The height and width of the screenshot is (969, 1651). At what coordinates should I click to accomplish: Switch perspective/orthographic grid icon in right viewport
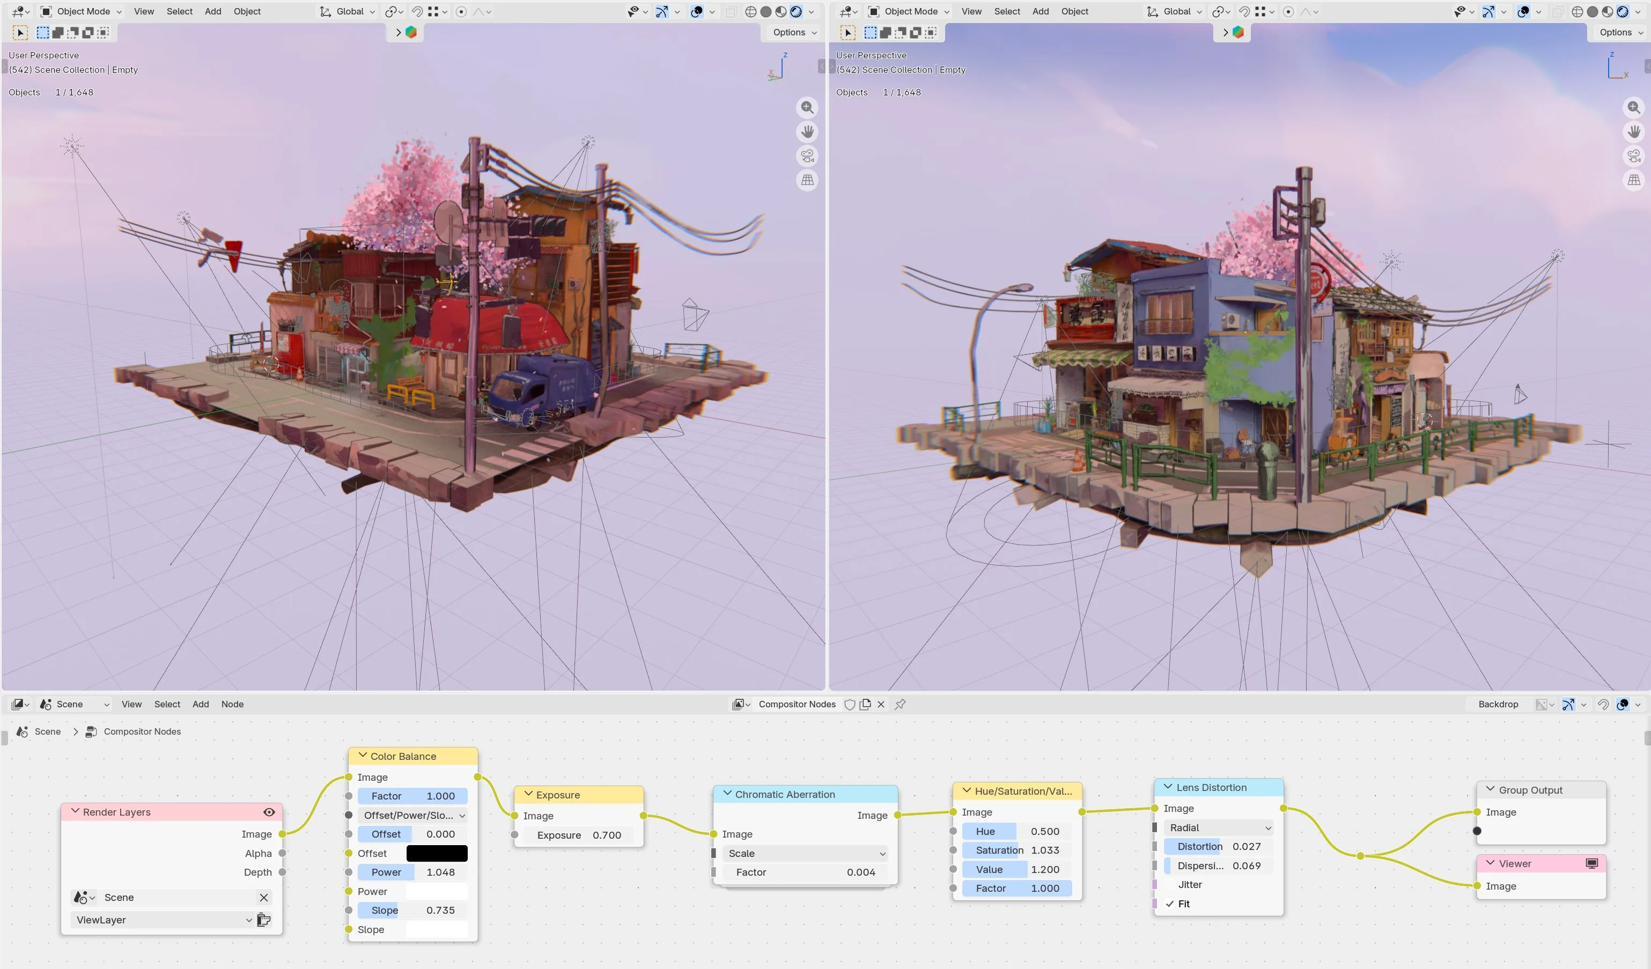click(1634, 180)
